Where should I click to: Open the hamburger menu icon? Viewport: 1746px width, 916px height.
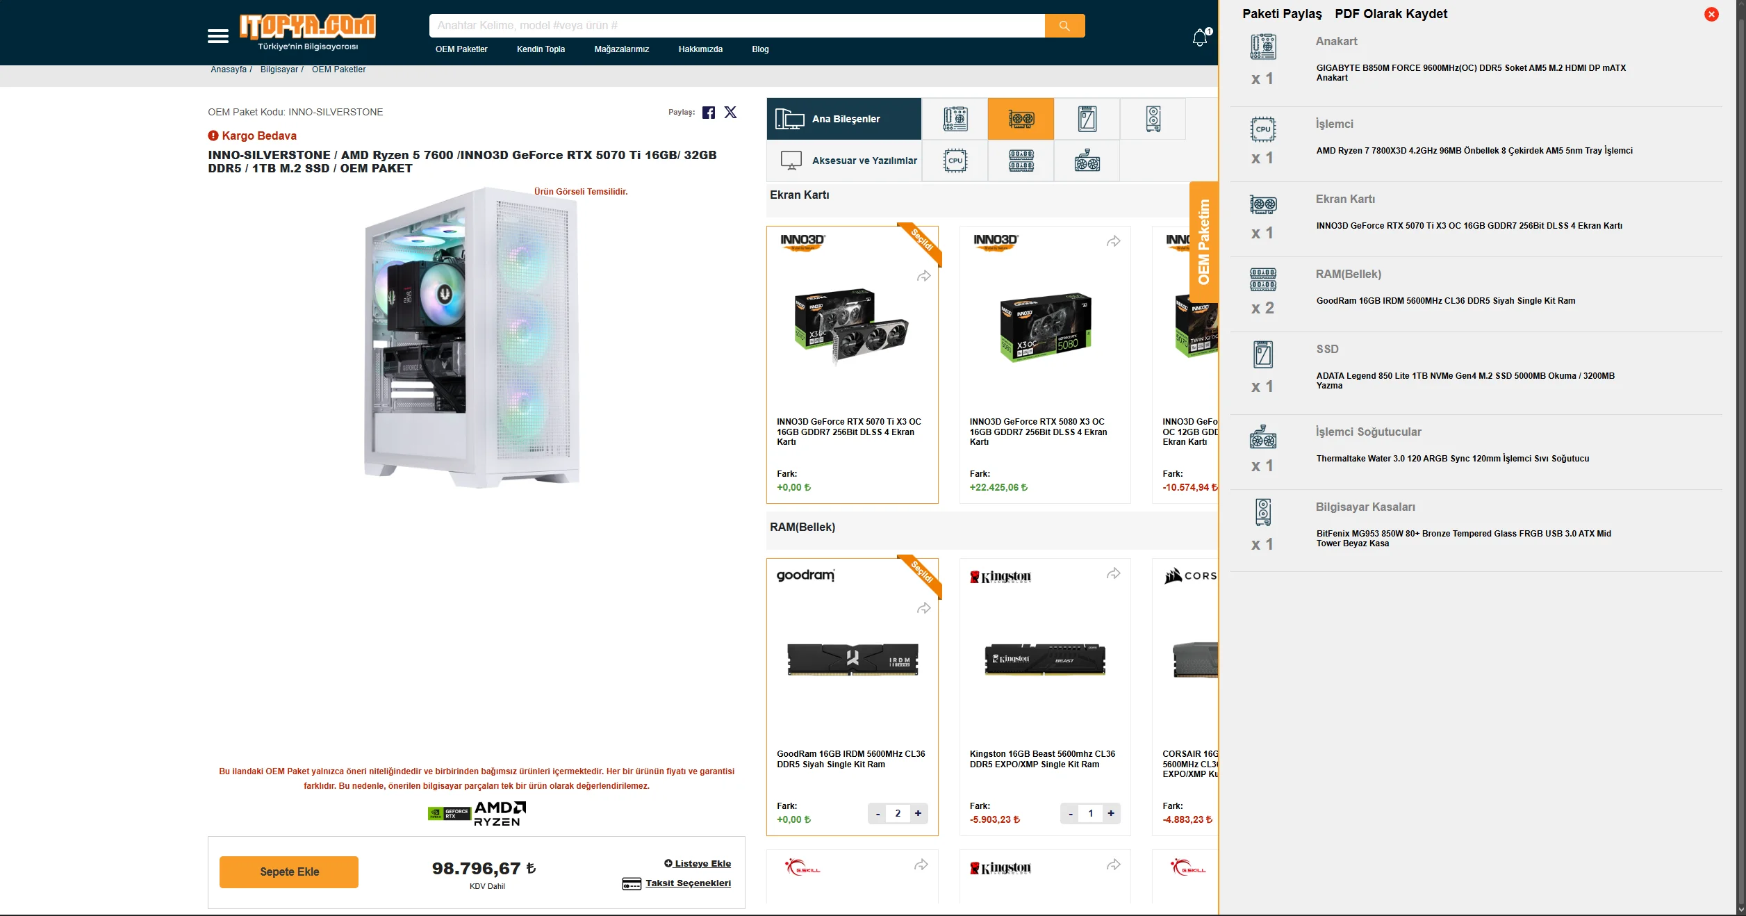coord(217,36)
